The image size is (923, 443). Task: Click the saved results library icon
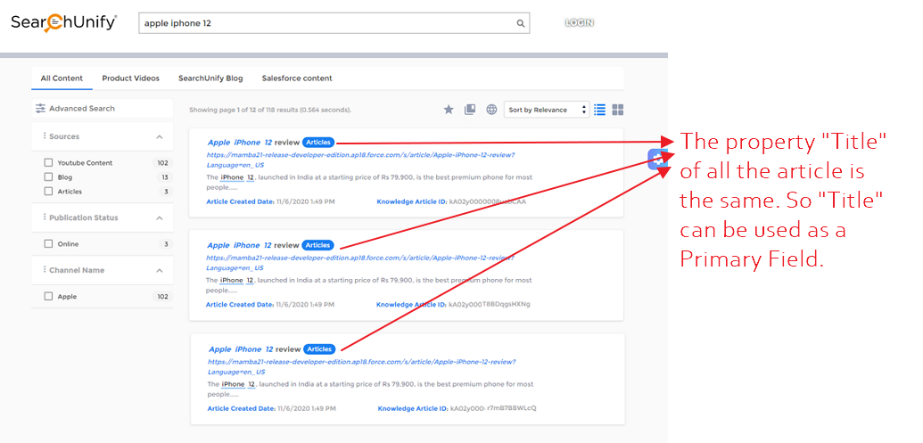click(470, 110)
